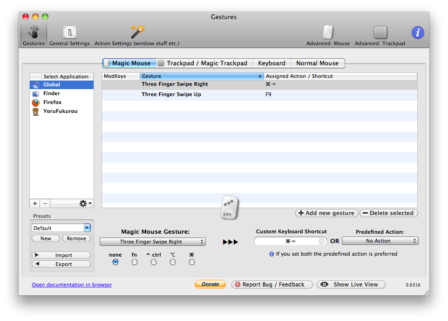Switch to Trackpad / Magic Trackpad tab
The width and height of the screenshot is (448, 321).
point(204,63)
